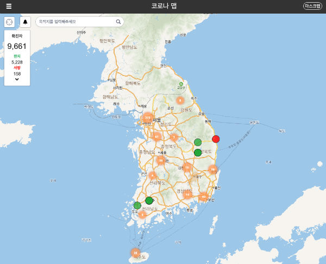Click the Seoul cluster marker showing 373
Image resolution: width=326 pixels, height=264 pixels.
coord(147,117)
